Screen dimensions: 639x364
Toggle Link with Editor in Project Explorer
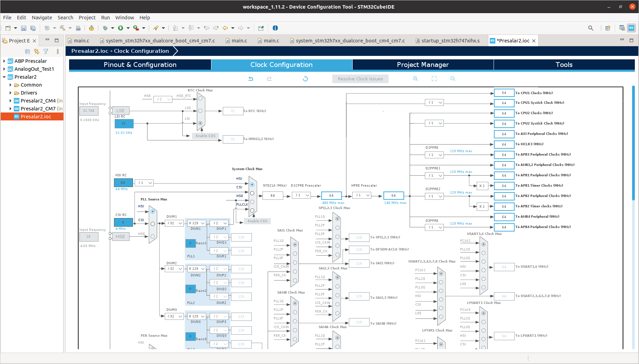click(x=37, y=51)
